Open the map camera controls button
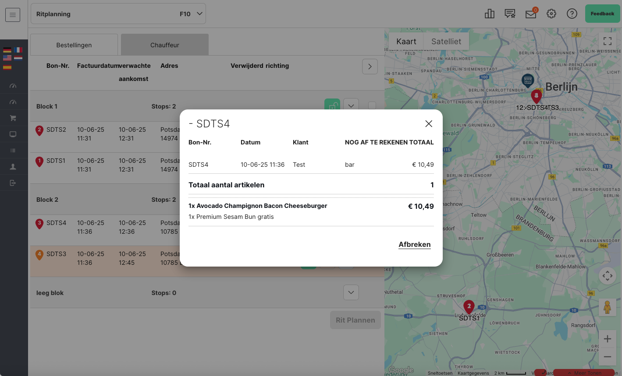 click(608, 276)
